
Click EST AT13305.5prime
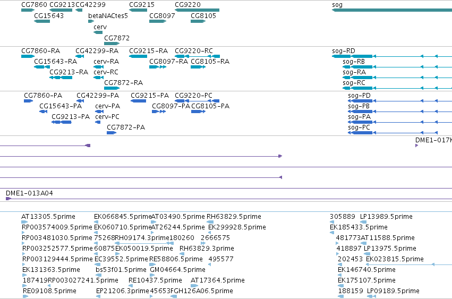48,217
